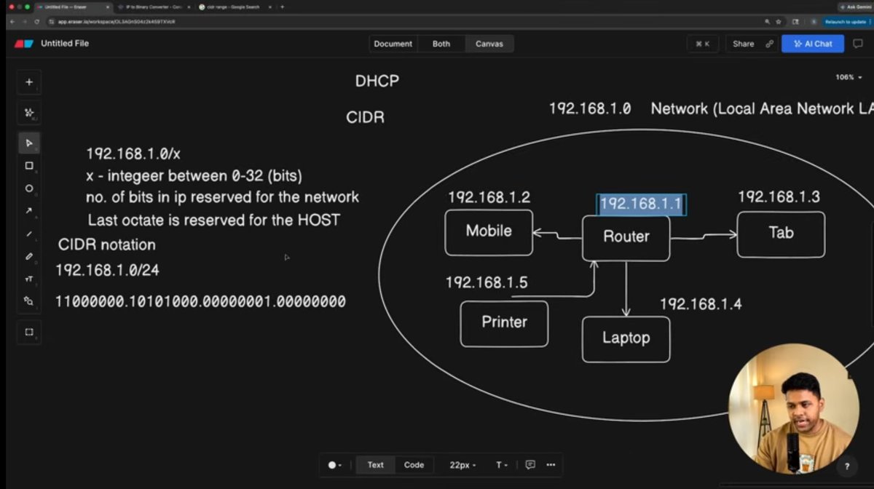874x489 pixels.
Task: Click 'Last octate is reserved for the HOST'
Action: [214, 220]
